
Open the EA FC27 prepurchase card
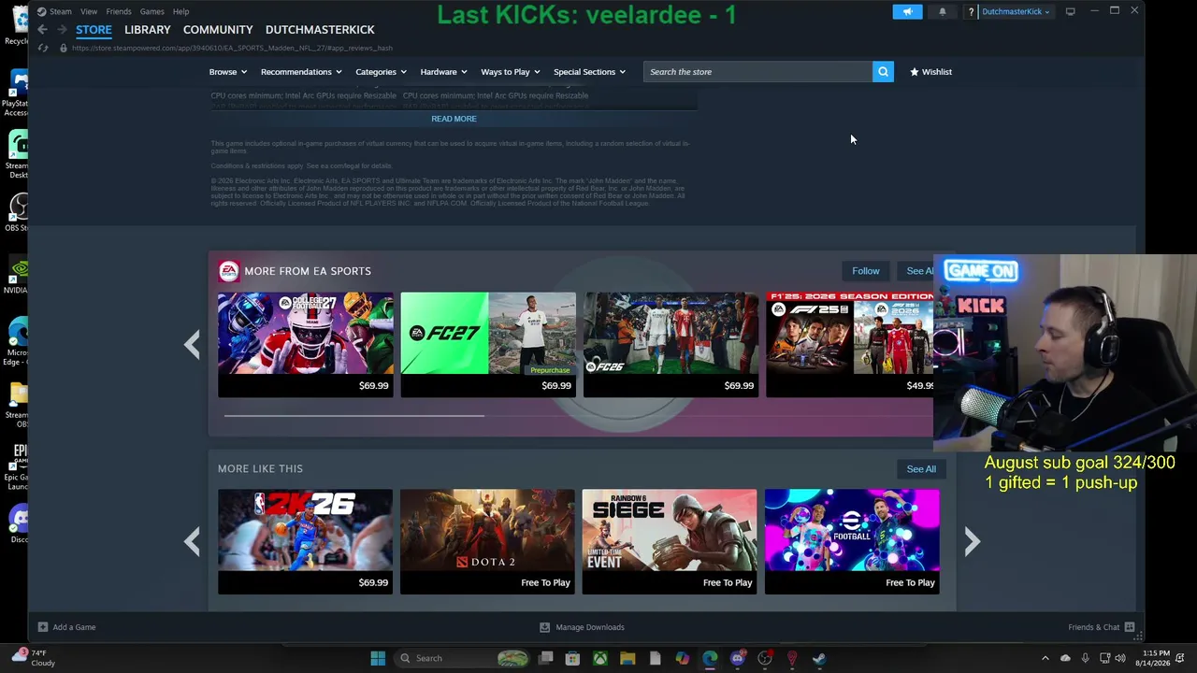488,345
